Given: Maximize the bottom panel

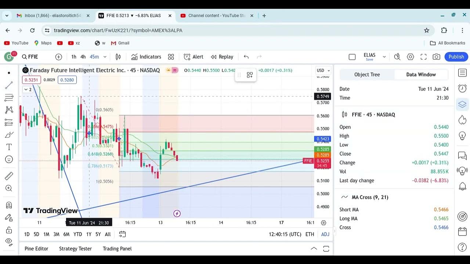Looking at the screenshot, I should (x=326, y=249).
